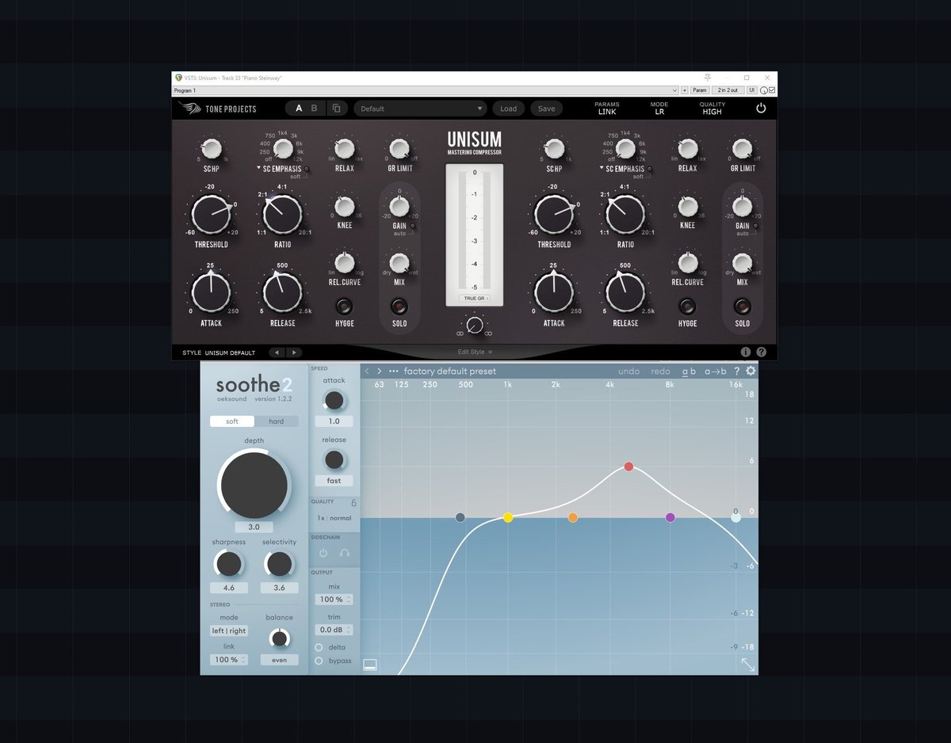
Task: Click soothe2 undo
Action: (x=628, y=371)
